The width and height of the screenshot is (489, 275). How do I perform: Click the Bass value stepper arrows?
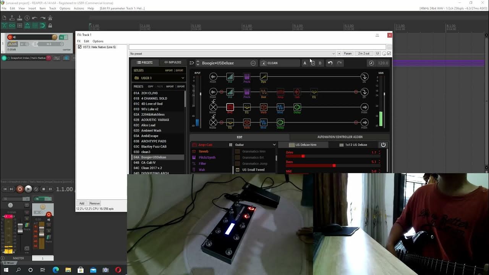coord(379,162)
